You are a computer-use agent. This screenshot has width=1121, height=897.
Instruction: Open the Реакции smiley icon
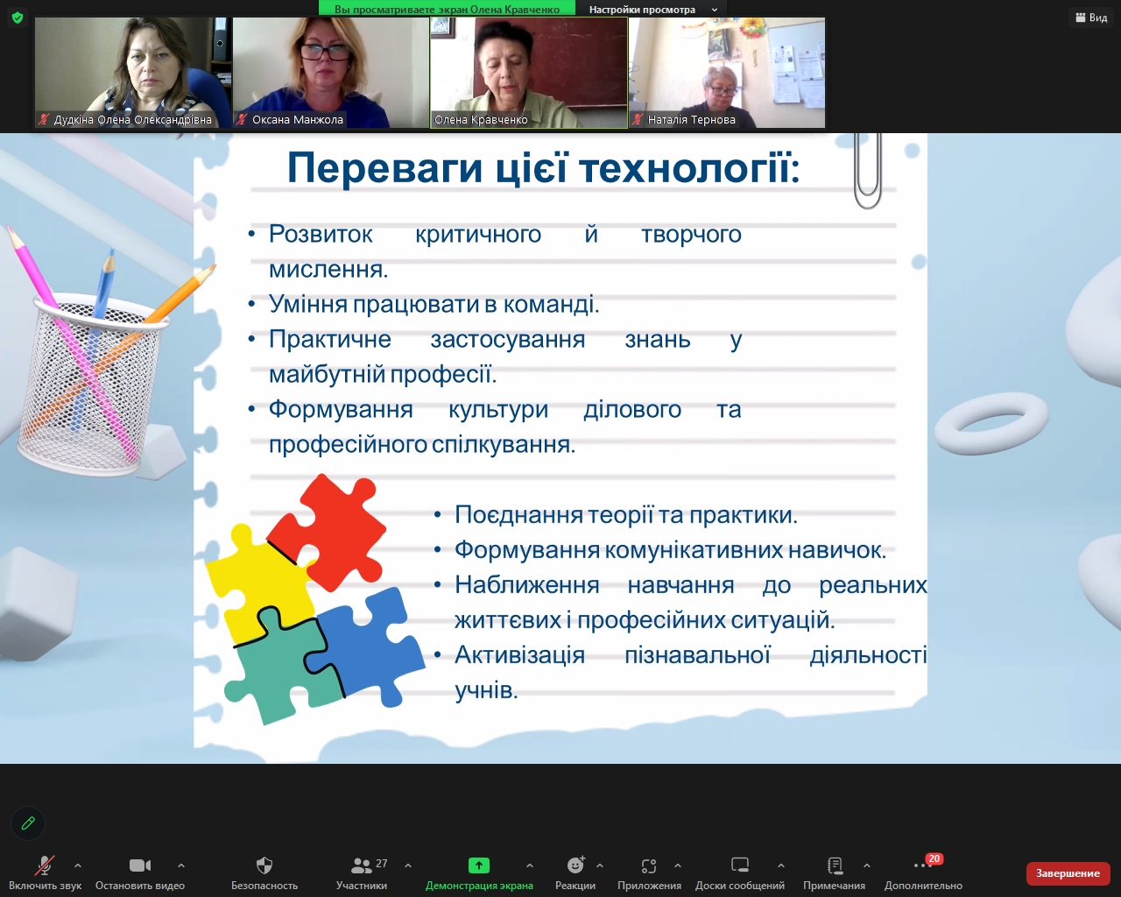(575, 865)
